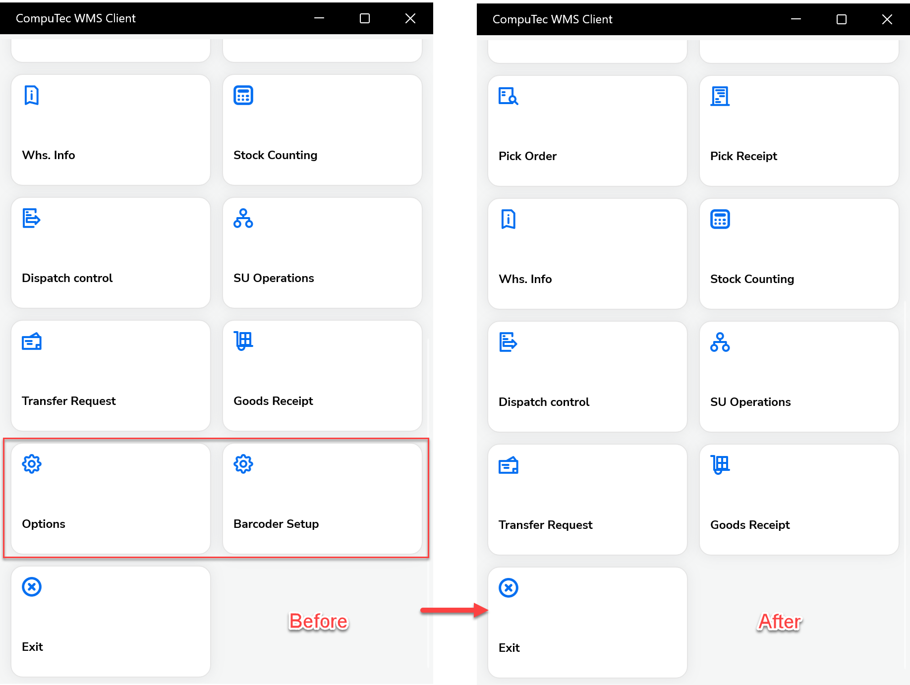Select the SU Operations hierarchy icon
This screenshot has width=910, height=685.
point(243,218)
